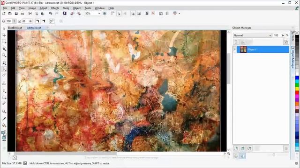The height and width of the screenshot is (168, 300).
Task: Pick the yellow swatch in the color palette
Action: point(297,89)
